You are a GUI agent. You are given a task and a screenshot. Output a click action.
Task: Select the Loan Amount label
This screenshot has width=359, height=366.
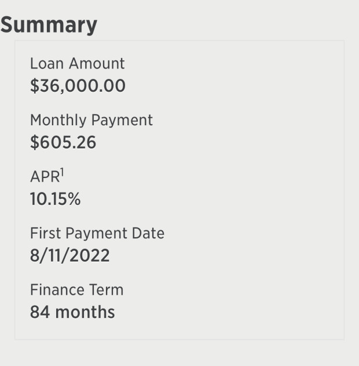(x=78, y=63)
